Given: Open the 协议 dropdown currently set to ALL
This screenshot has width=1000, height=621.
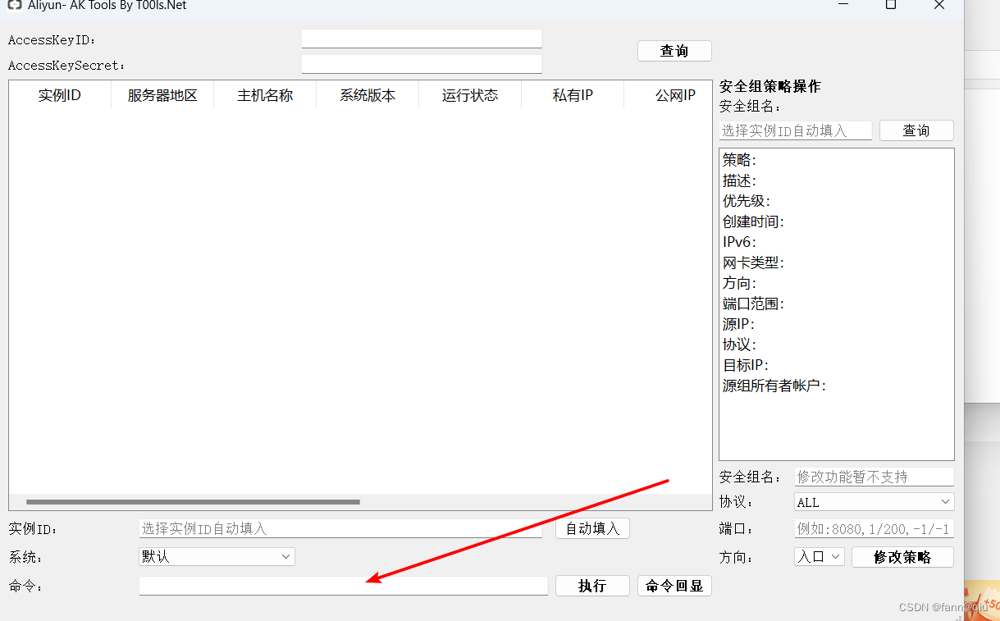Looking at the screenshot, I should 873,501.
